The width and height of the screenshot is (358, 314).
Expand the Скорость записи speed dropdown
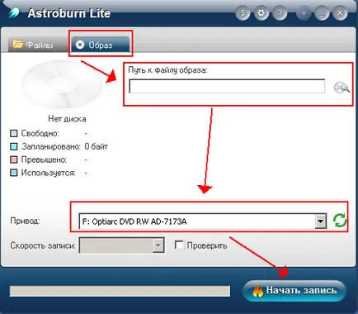(158, 245)
